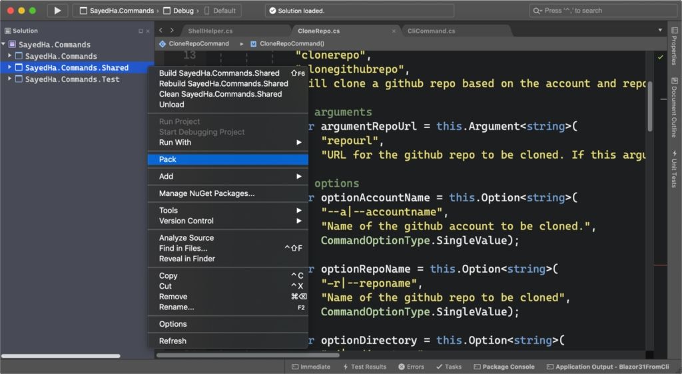Viewport: 682px width, 374px height.
Task: Open CloneRepoCommand class breadcrumb
Action: point(194,43)
